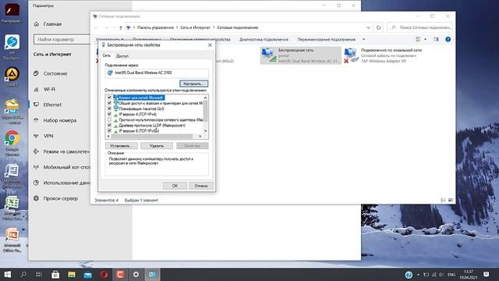Expand the address bar history dropdown

[369, 28]
